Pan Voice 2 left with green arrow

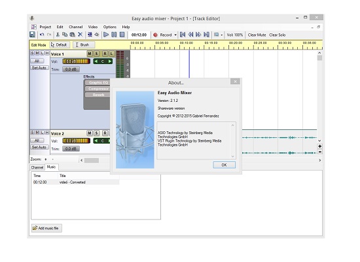96,140
